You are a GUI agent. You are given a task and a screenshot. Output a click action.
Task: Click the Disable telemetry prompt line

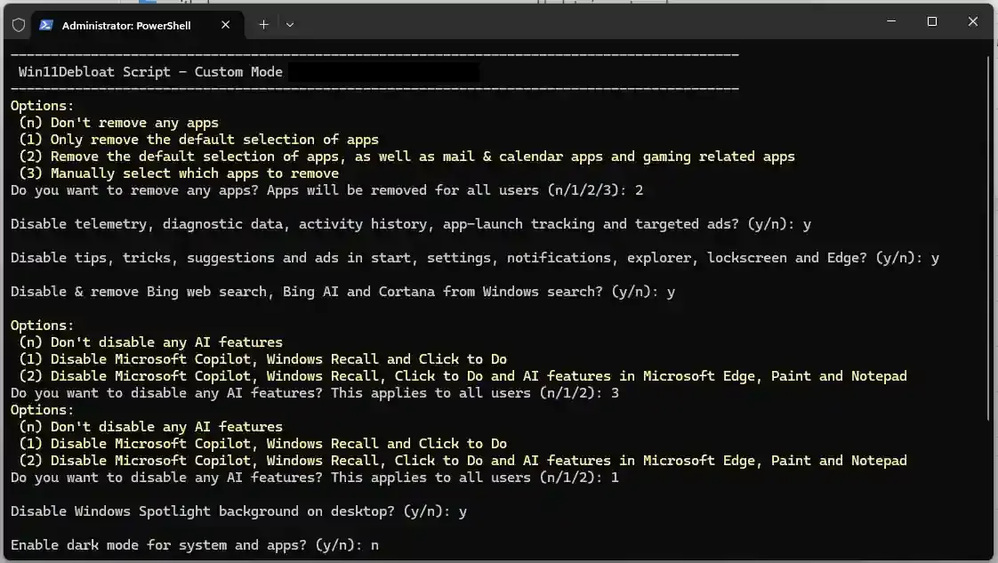pyautogui.click(x=374, y=224)
